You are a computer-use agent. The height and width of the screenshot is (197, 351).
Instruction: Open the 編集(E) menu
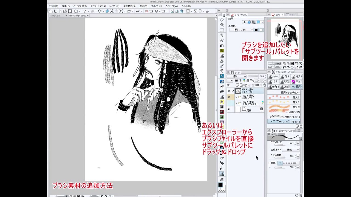coord(66,6)
